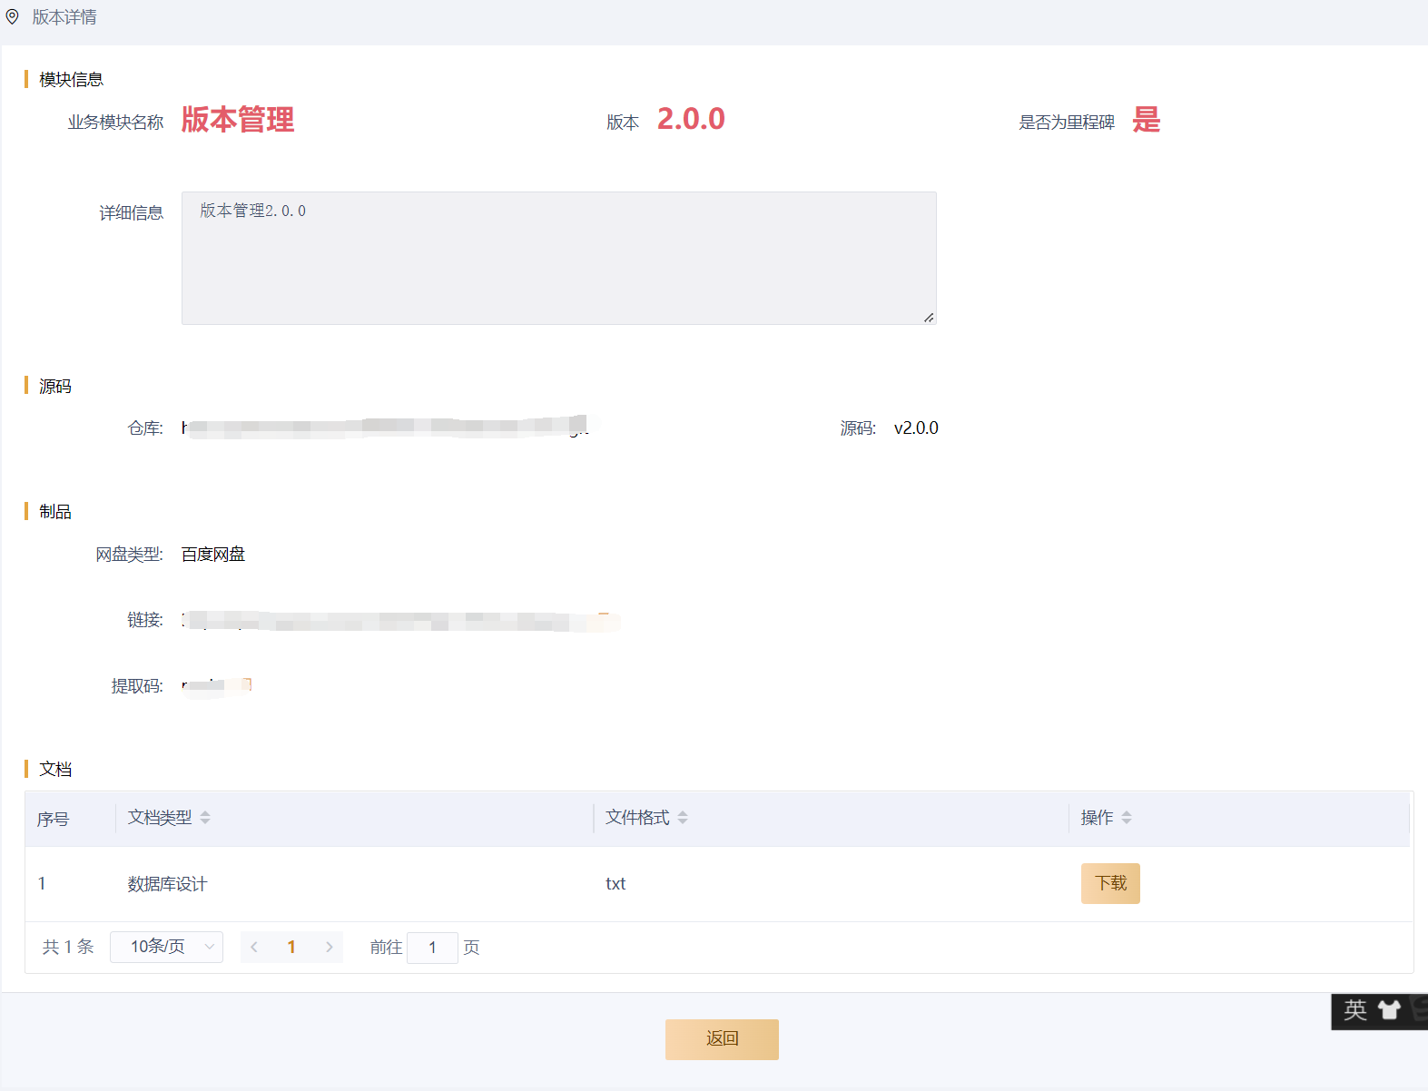Select page 1 in pagination
The image size is (1428, 1091).
[291, 947]
